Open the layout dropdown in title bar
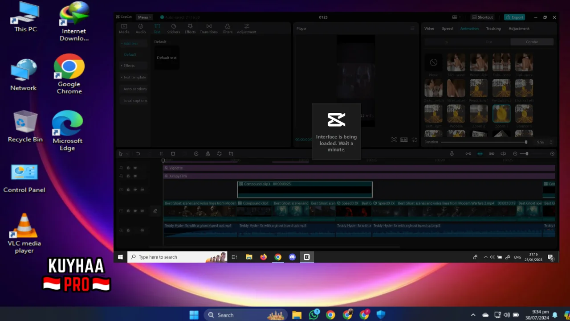Screen dimensions: 570x321 click(x=457, y=17)
